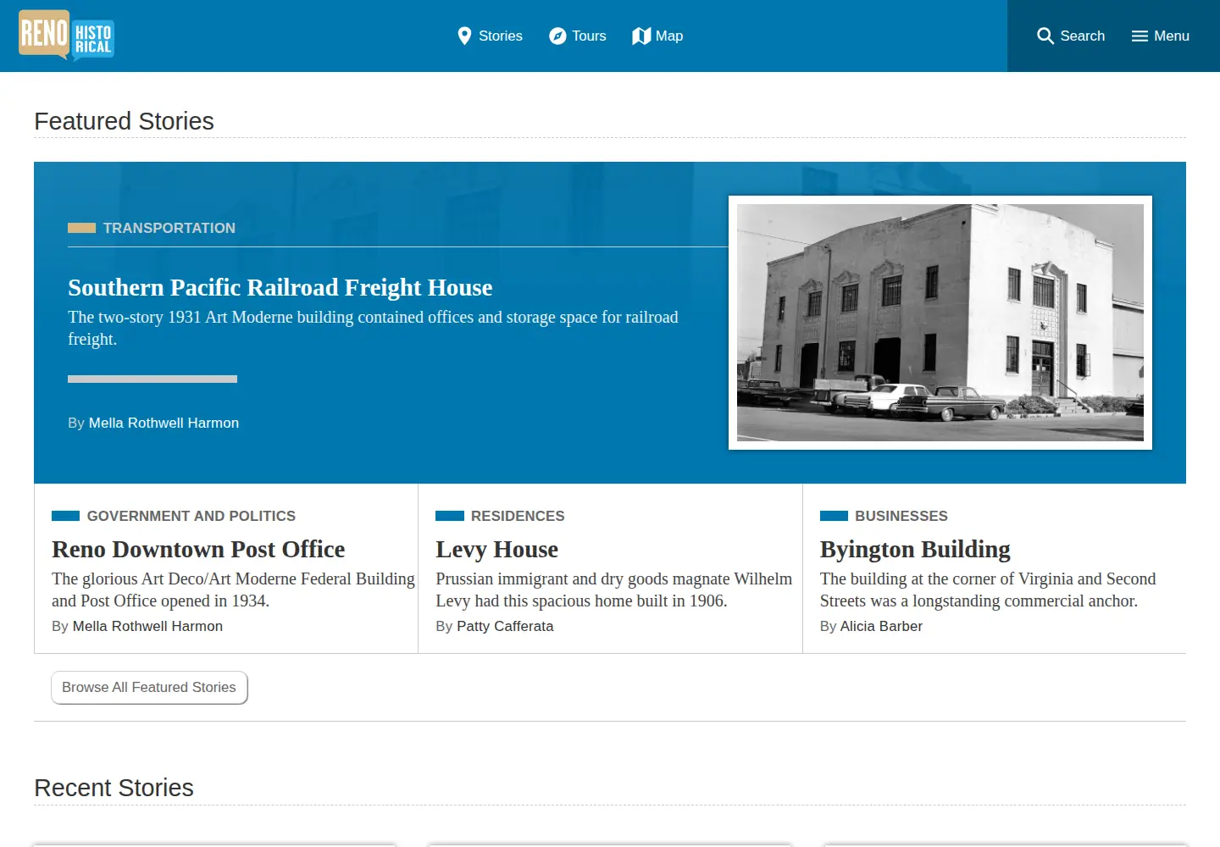The width and height of the screenshot is (1220, 847).
Task: Open the Search label in header
Action: coord(1083,36)
